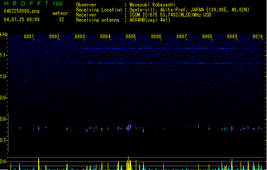
Task: Click the 0.9 kHz axis label
Action: click(x=3, y=98)
